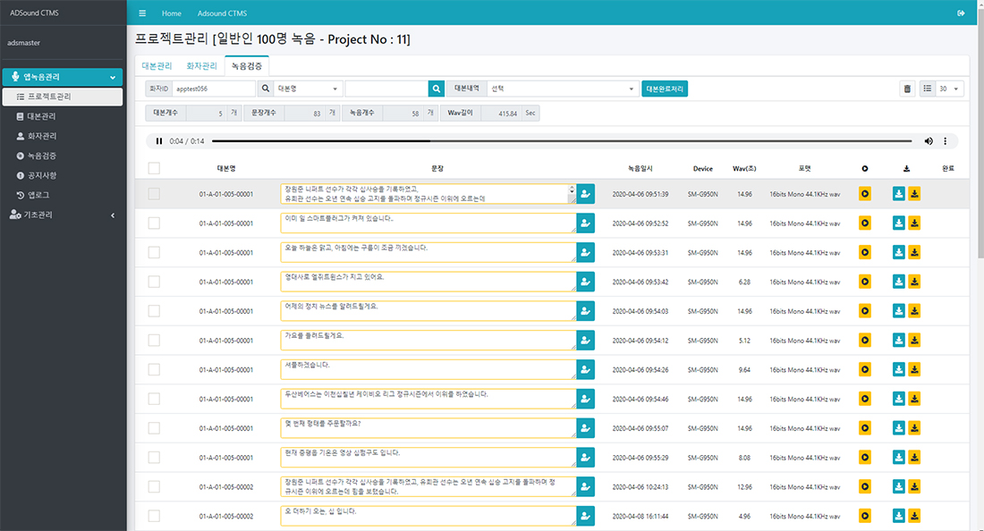Collapse the 앱녹음관리 sidebar section
Screen dimensions: 984x531
tap(62, 77)
